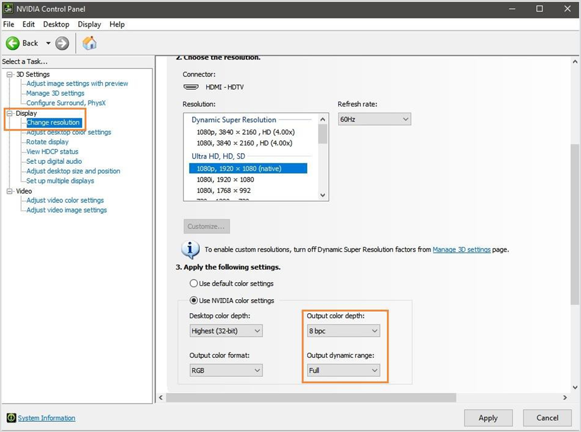
Task: Open the Desktop color depth dropdown
Action: point(226,331)
